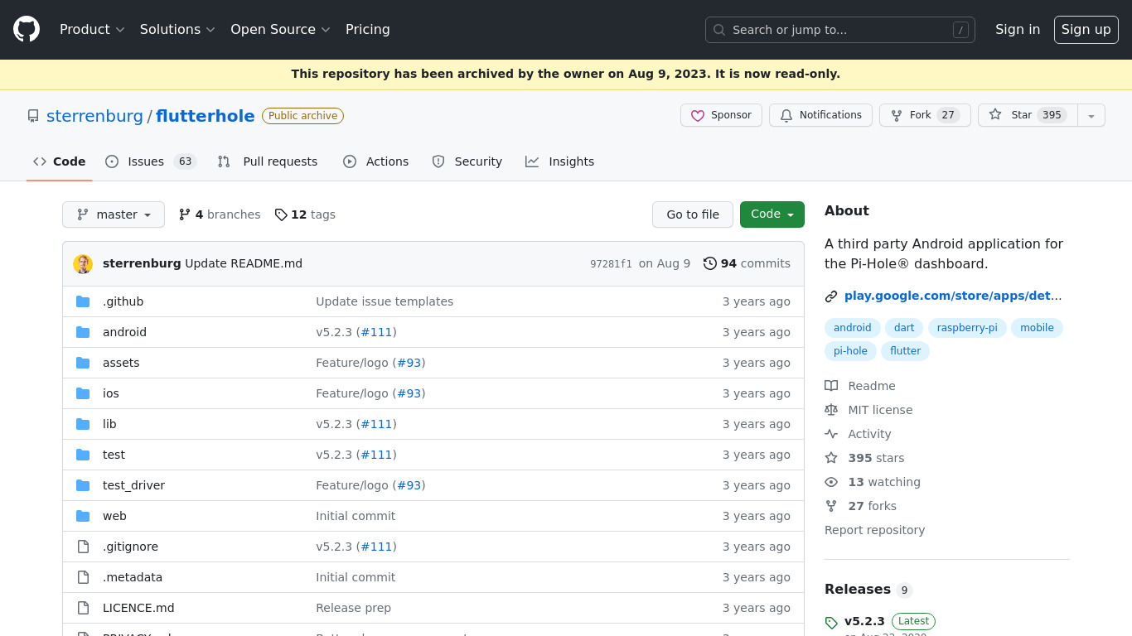This screenshot has height=636, width=1132.
Task: Open the Activity link
Action: [x=858, y=434]
